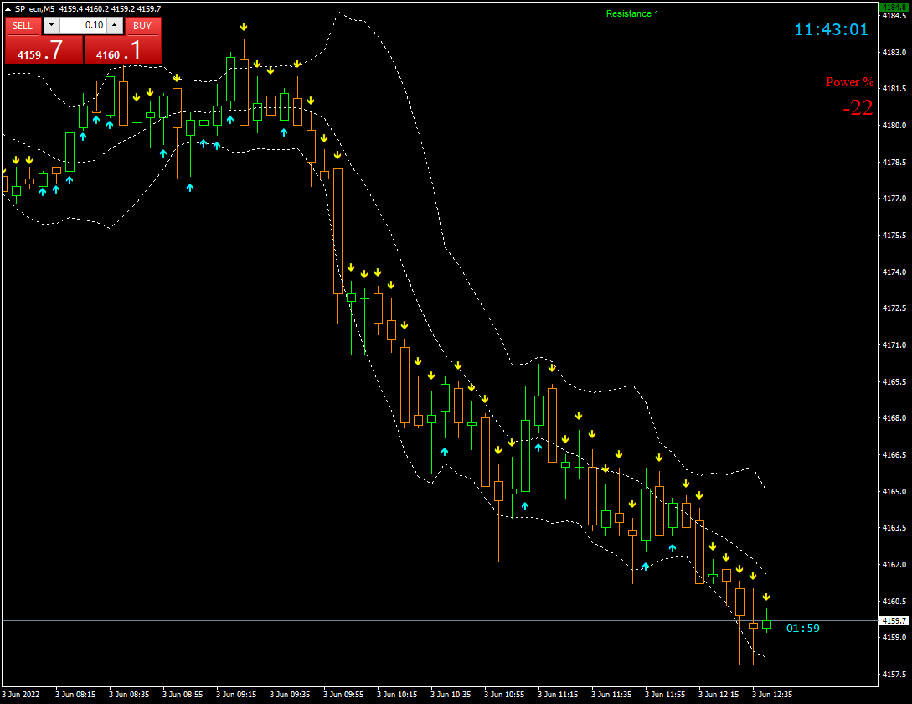The height and width of the screenshot is (704, 912).
Task: Collapse the one-click trading panel triangle
Action: pos(8,8)
